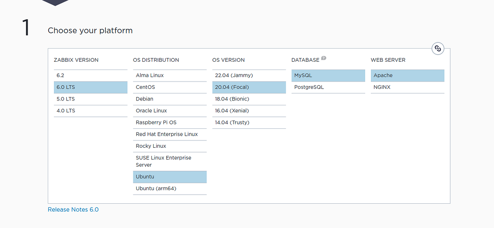Select MySQL as the database
Screen dimensions: 494x228
pos(328,75)
